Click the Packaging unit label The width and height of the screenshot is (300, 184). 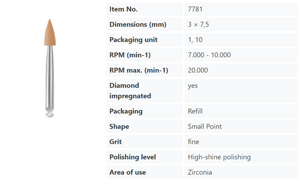coord(133,40)
